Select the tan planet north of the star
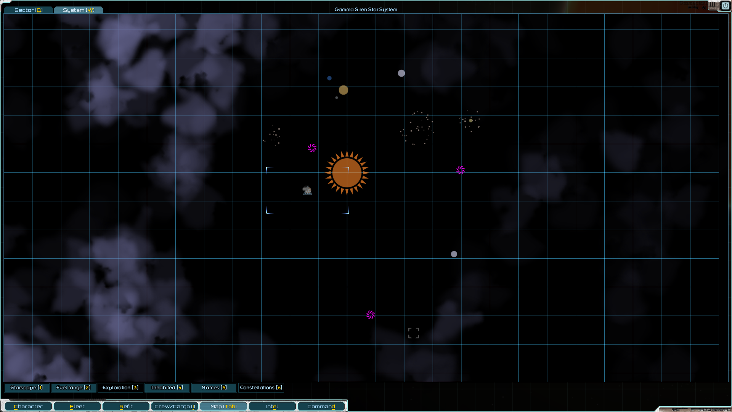This screenshot has width=732, height=412. point(344,90)
